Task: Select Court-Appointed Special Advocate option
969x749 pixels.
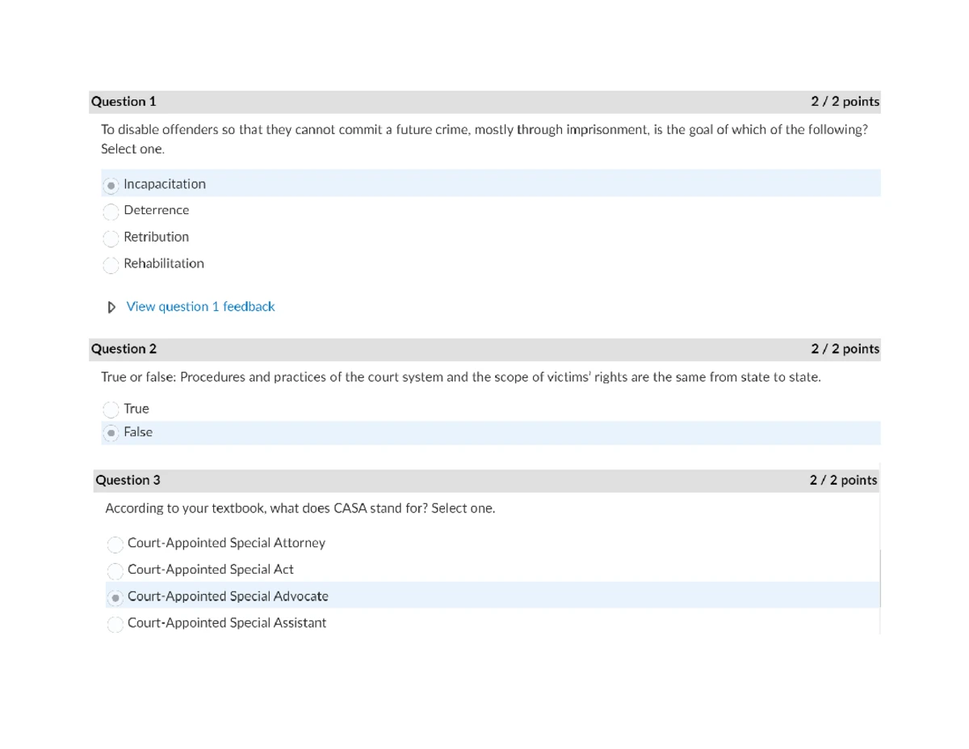Action: [x=115, y=597]
